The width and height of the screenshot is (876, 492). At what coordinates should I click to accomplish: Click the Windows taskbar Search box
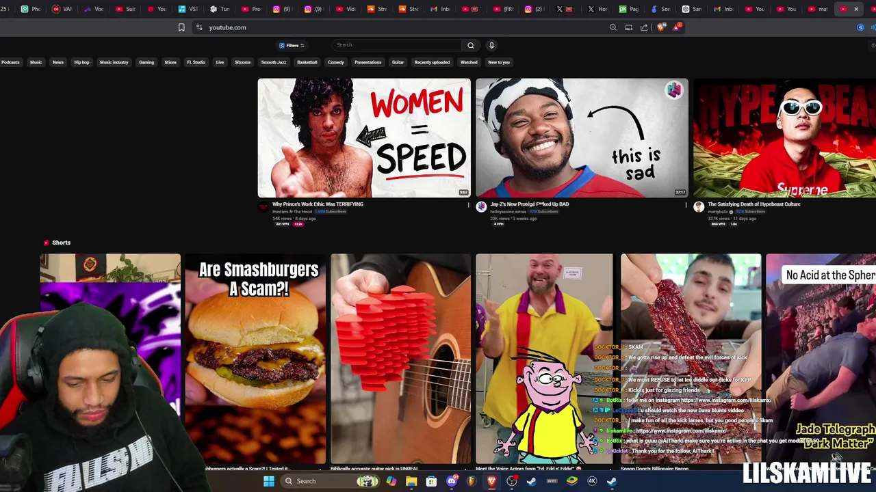click(331, 481)
